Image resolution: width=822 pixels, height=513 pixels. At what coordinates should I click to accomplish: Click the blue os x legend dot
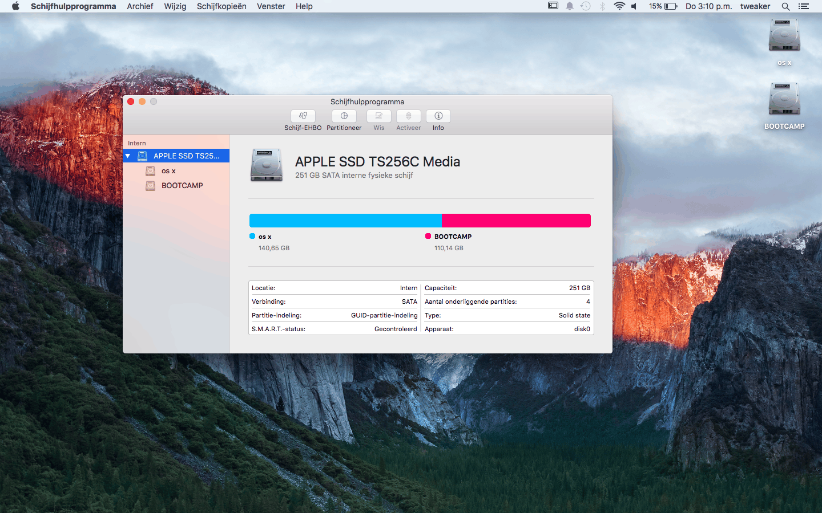(x=252, y=236)
